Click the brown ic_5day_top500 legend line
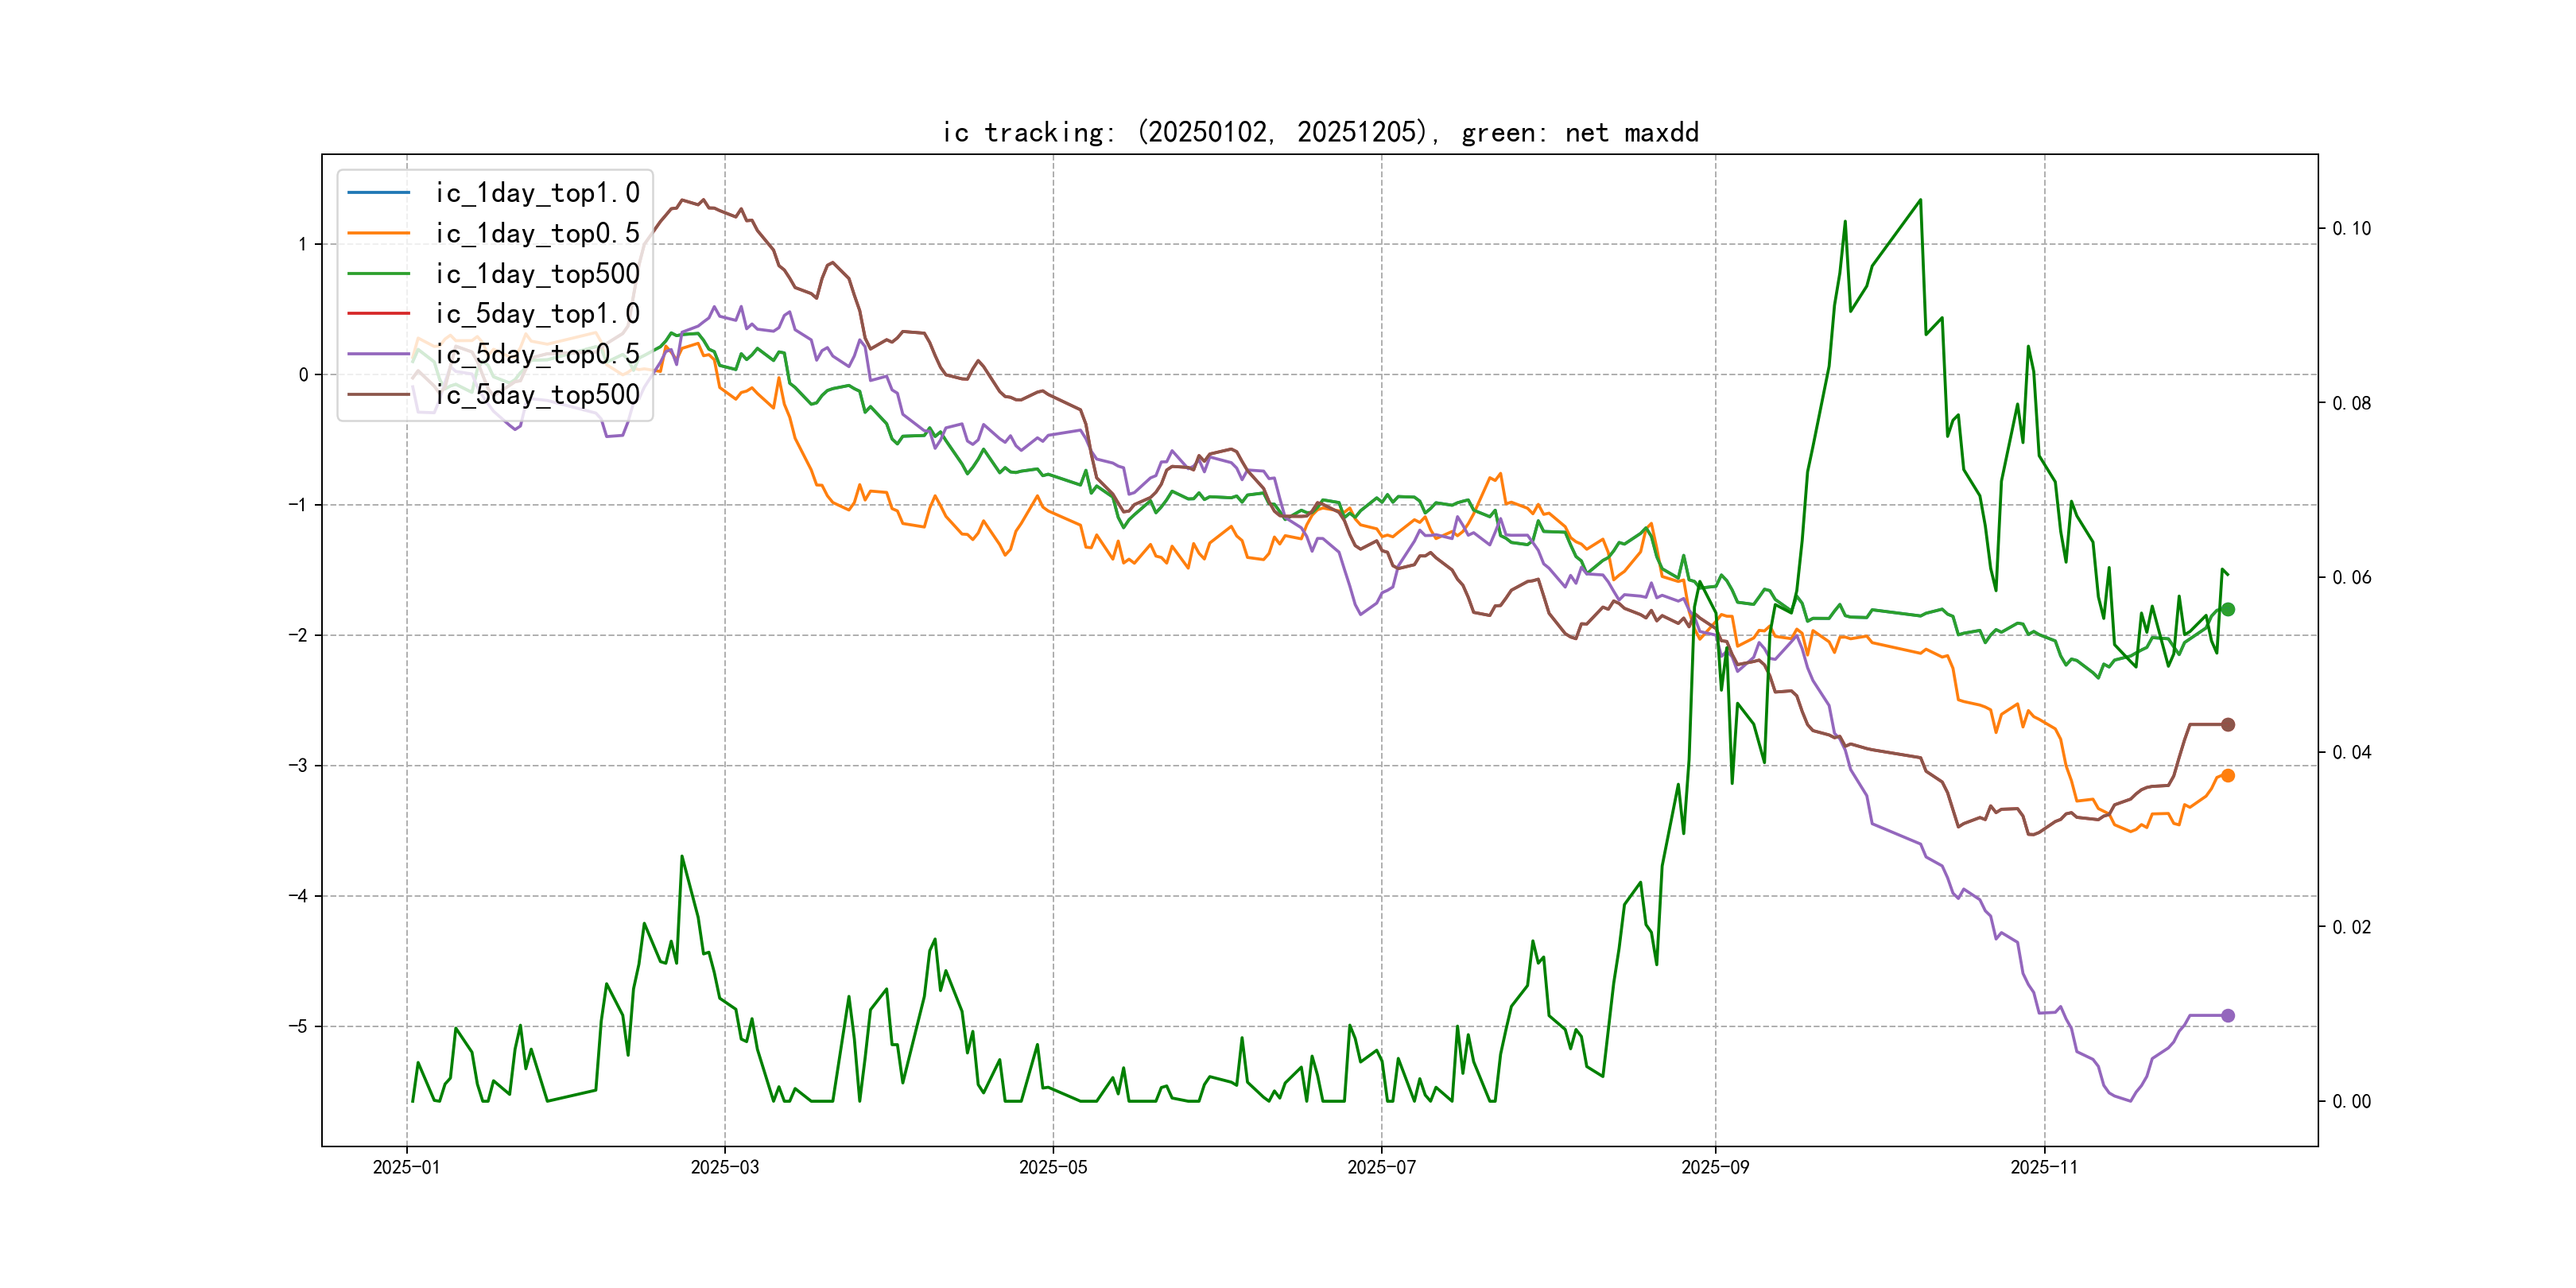The width and height of the screenshot is (2576, 1288). (378, 394)
